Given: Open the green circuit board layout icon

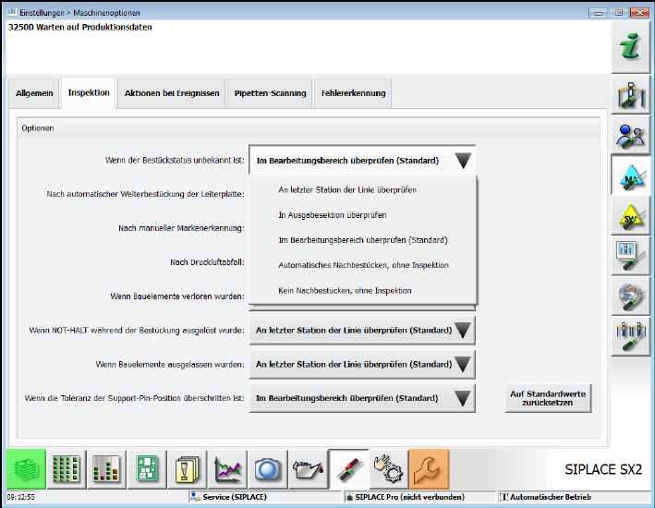Looking at the screenshot, I should (x=147, y=469).
